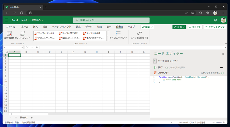This screenshot has height=127, width=230.
Task: Click the 実行 run script button
Action: coord(158,68)
